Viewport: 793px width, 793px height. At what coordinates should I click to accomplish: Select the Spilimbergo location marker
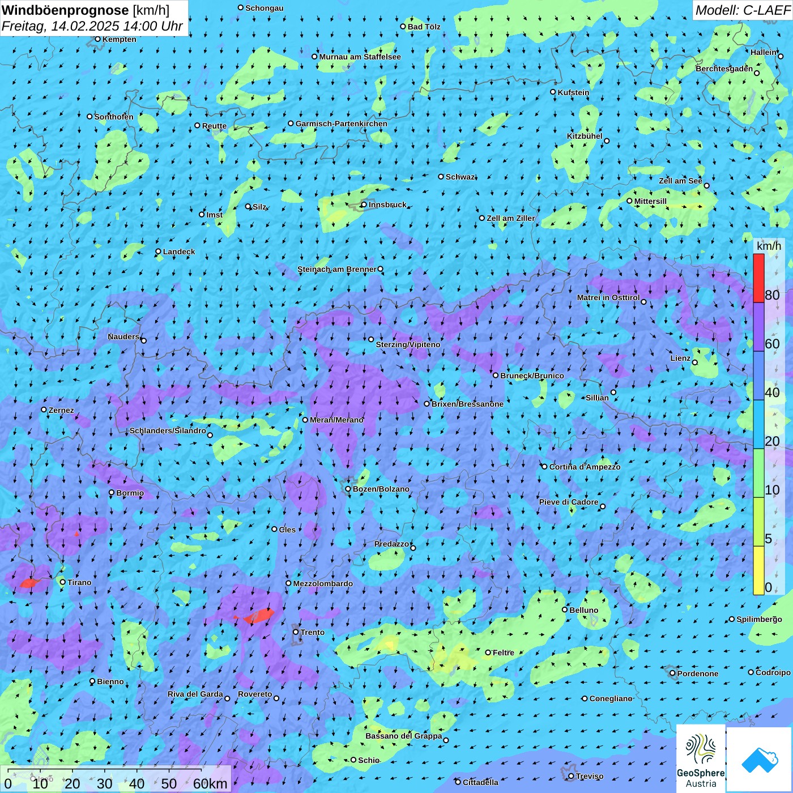[732, 619]
